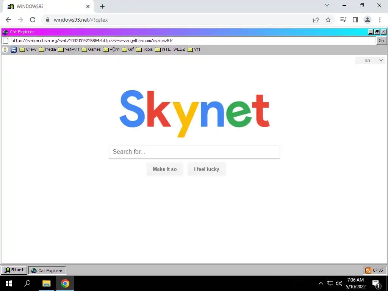Click the 'I feel lucky' button

pyautogui.click(x=207, y=169)
